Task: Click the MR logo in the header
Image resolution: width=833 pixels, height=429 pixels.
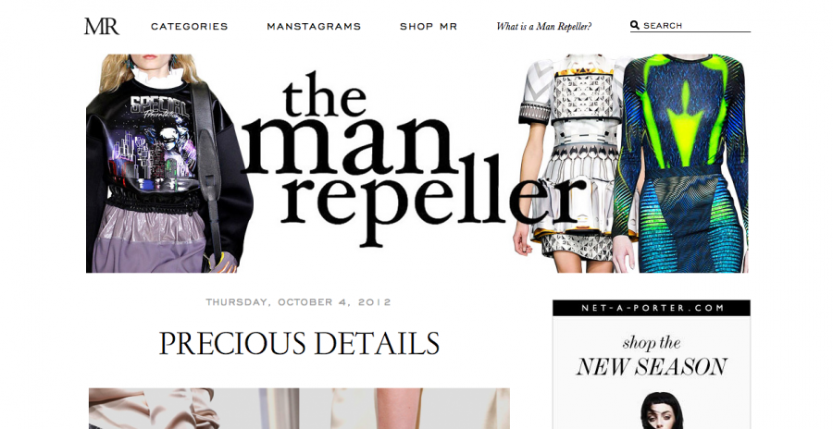Action: click(102, 26)
